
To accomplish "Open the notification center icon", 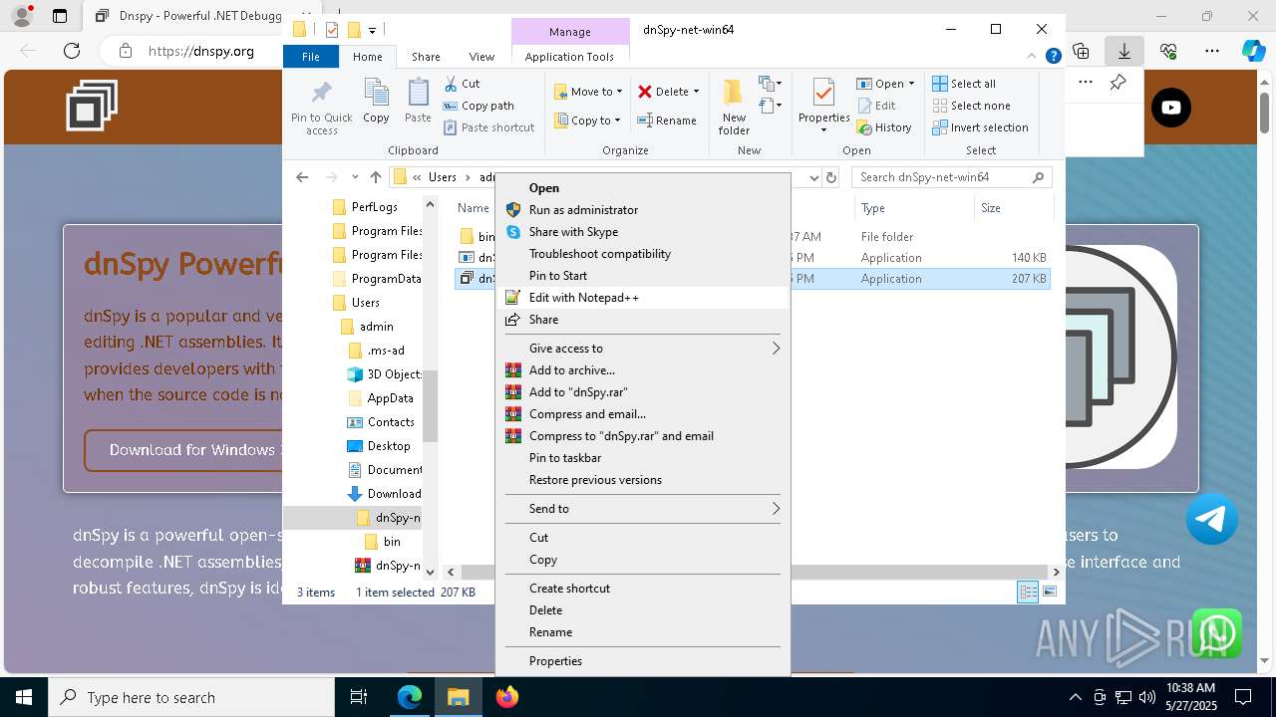I will (x=1243, y=697).
